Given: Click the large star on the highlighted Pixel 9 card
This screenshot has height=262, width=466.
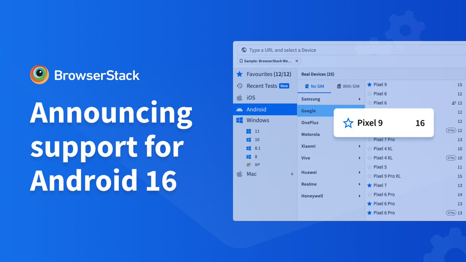Looking at the screenshot, I should (348, 123).
